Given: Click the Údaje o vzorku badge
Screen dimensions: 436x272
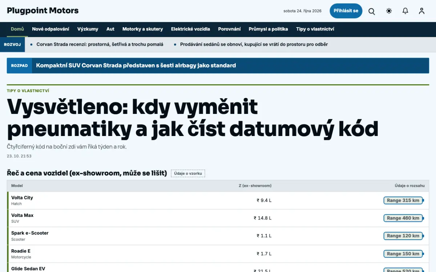Looking at the screenshot, I should (x=188, y=173).
